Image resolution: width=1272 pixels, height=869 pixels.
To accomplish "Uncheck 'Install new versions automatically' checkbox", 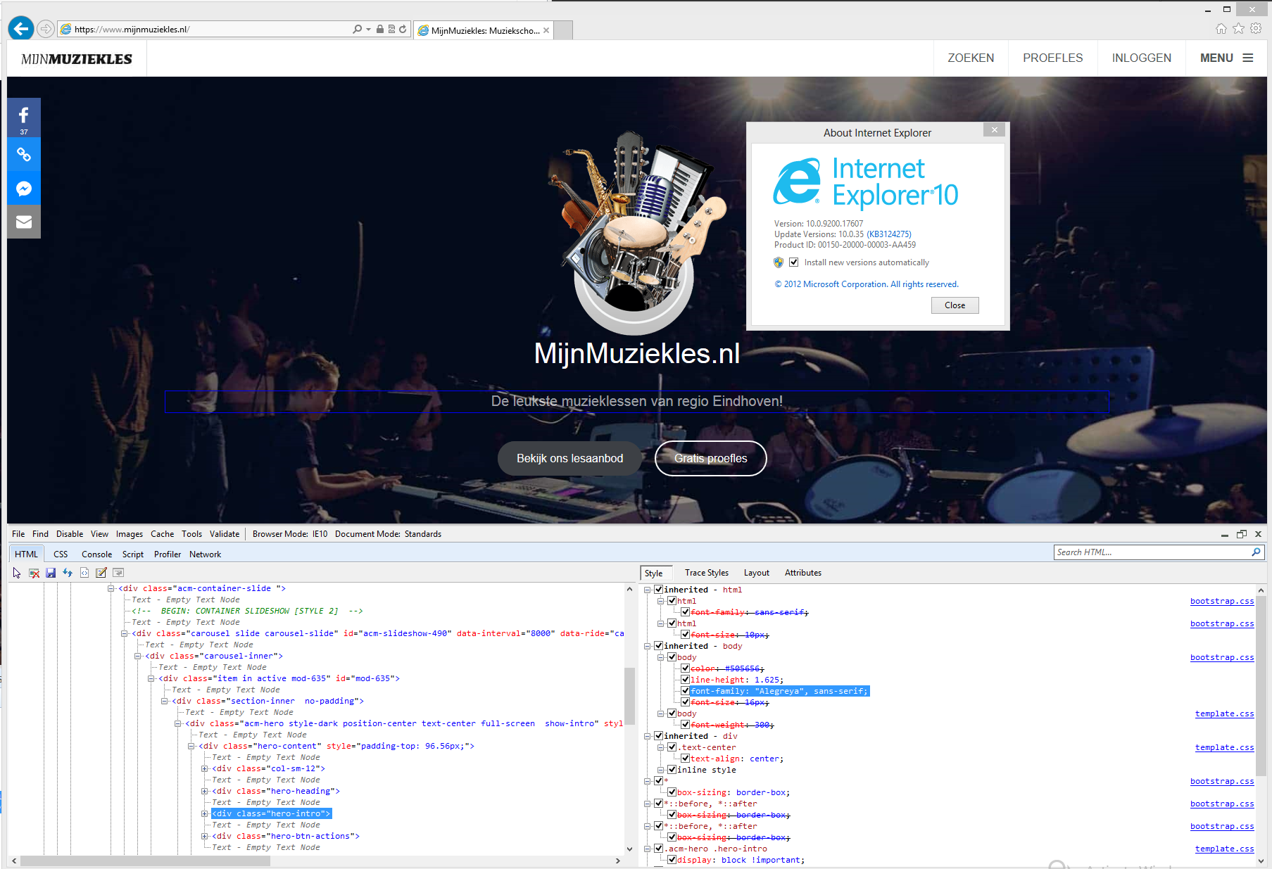I will 794,262.
